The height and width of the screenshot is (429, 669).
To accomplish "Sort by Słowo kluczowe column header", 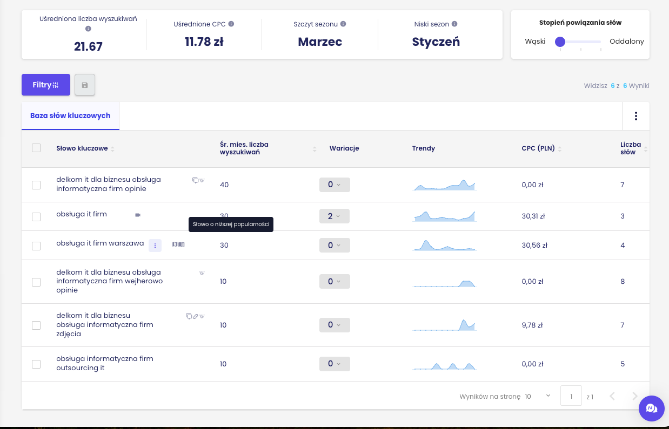I will coord(82,148).
